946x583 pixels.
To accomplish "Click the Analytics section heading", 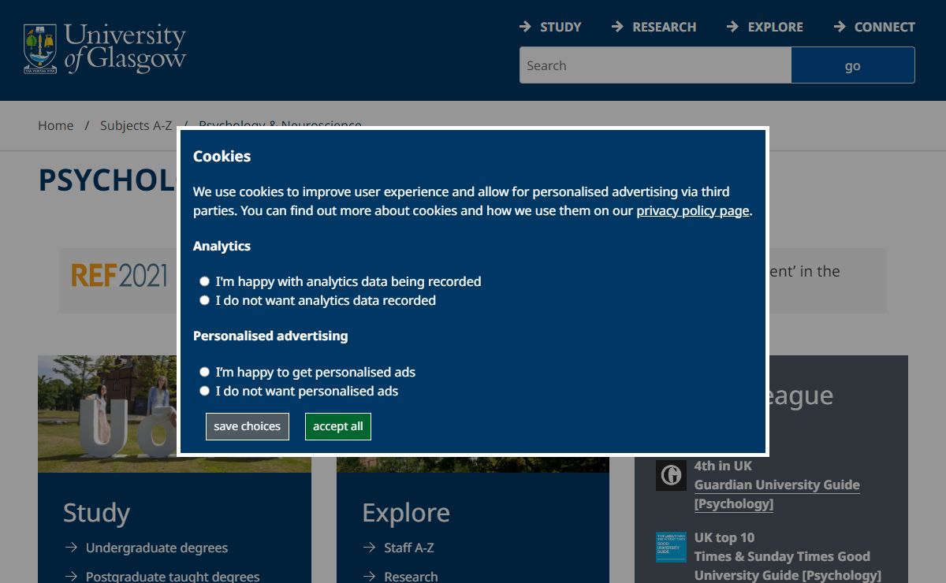I will (x=222, y=246).
